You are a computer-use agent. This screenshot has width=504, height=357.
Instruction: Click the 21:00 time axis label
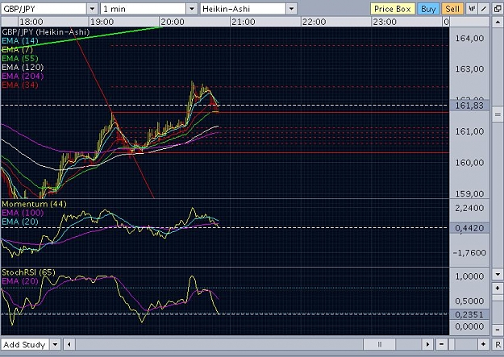[243, 22]
